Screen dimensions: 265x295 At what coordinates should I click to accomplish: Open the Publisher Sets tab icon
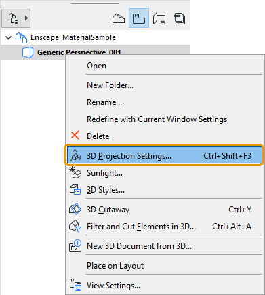[x=180, y=18]
